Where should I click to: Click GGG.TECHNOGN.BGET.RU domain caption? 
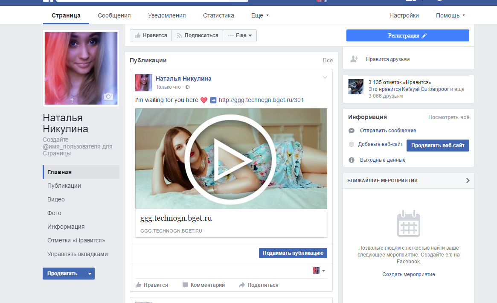(171, 231)
